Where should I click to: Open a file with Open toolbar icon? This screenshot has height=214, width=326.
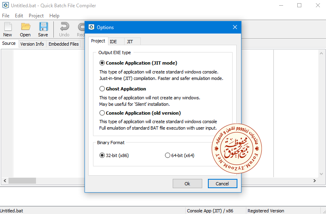[25, 29]
